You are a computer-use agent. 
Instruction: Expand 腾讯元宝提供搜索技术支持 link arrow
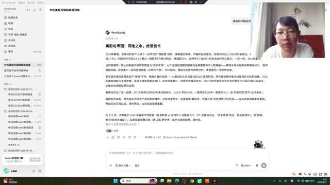(139, 124)
